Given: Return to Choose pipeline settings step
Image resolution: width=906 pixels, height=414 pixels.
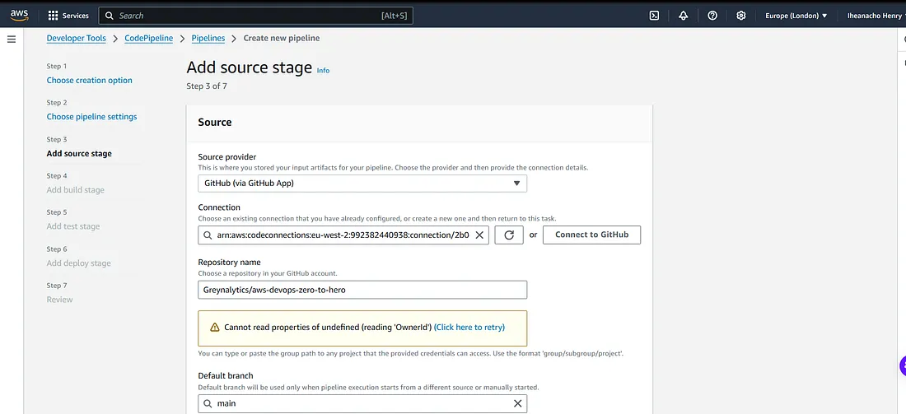Looking at the screenshot, I should coord(92,117).
